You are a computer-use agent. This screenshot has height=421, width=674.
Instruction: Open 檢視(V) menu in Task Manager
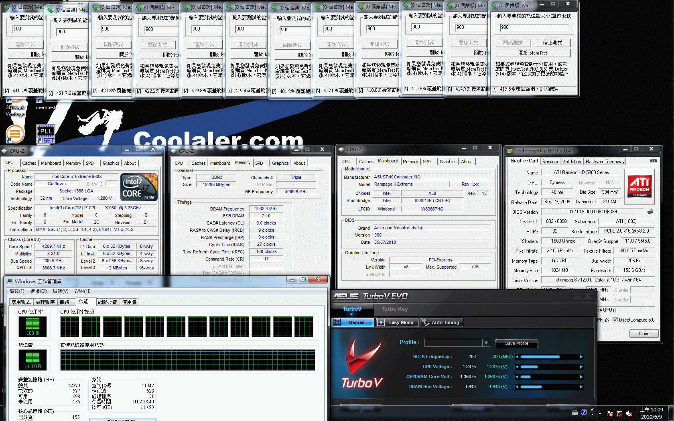[x=61, y=291]
